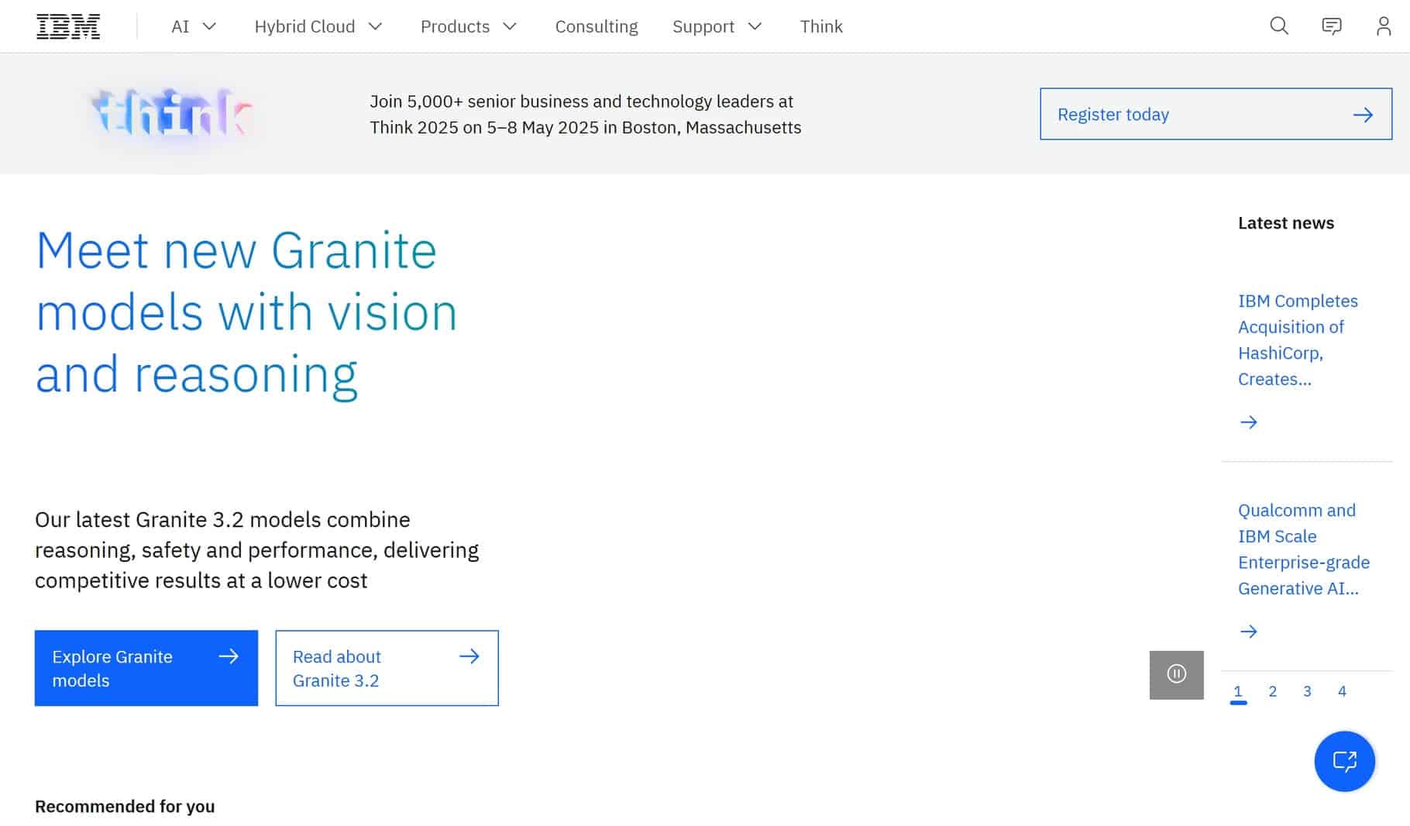This screenshot has height=826, width=1410.
Task: Click Meet new Granite models headline
Action: (x=246, y=313)
